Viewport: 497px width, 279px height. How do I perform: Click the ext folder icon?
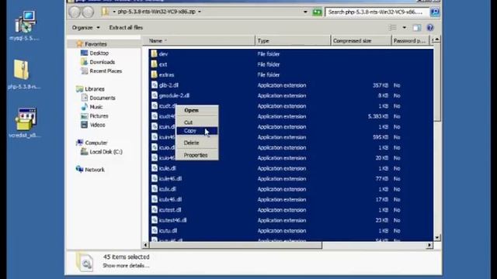coord(154,64)
